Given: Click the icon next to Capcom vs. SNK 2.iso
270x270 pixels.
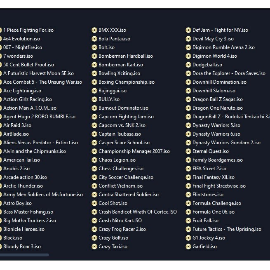Looking at the screenshot, I should (x=94, y=125).
